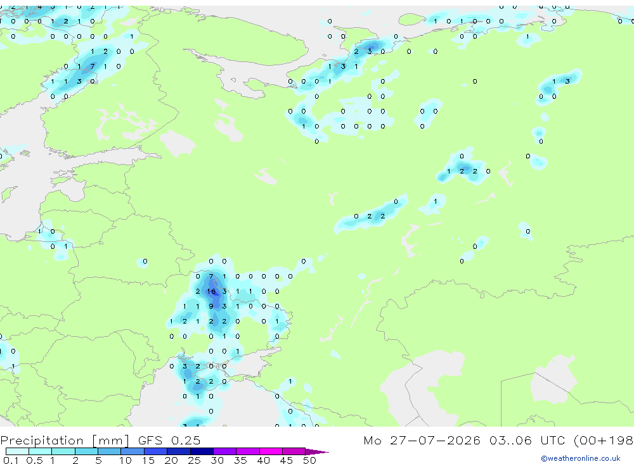Click the 1–2 mm legend color swatch
634x464 pixels.
tap(63, 451)
